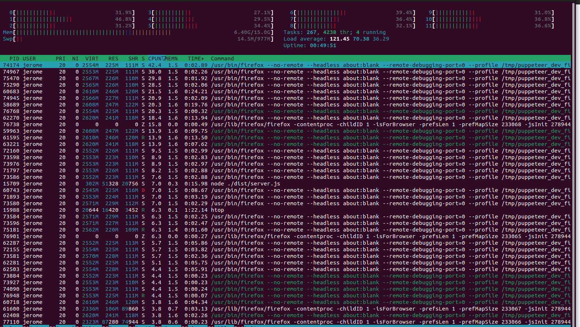Select zombie process row PID 76901
The width and height of the screenshot is (580, 327).
(x=285, y=236)
